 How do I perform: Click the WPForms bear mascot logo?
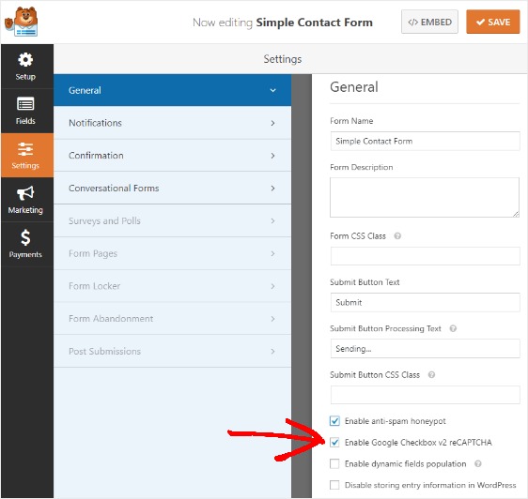(21, 22)
